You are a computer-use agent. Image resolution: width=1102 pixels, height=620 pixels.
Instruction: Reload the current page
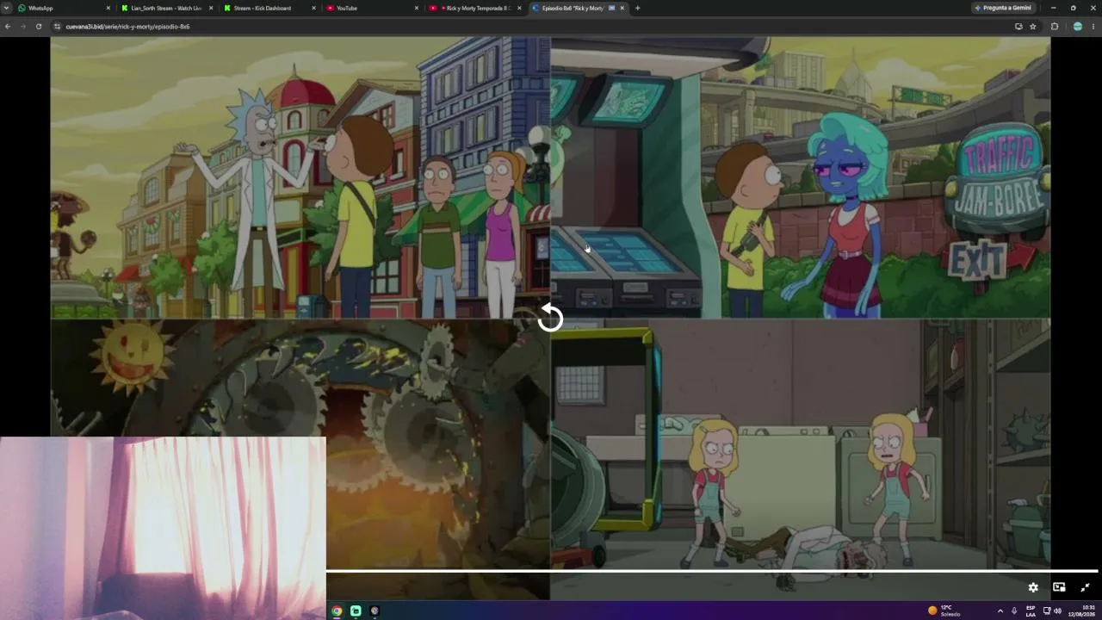tap(39, 27)
